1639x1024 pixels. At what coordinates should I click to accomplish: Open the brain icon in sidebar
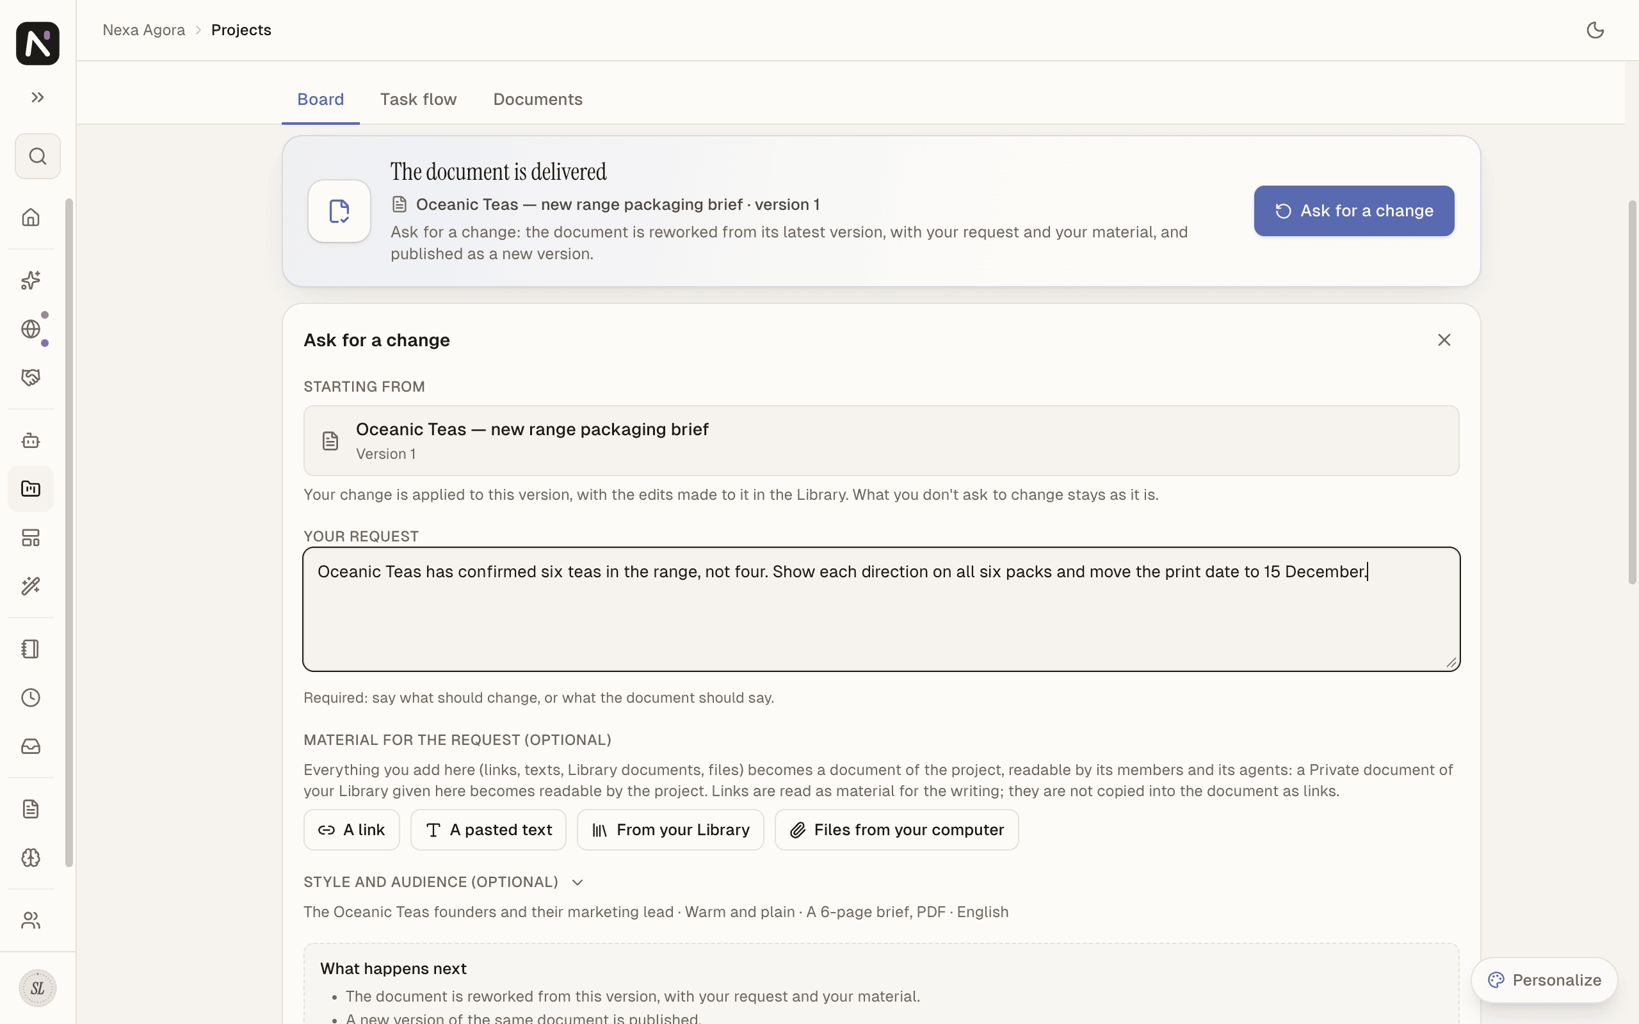(31, 858)
